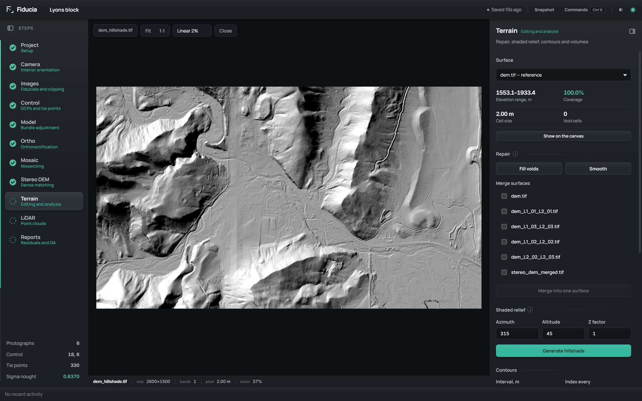Image resolution: width=642 pixels, height=401 pixels.
Task: Enable the dem.tif merge checkbox
Action: tap(504, 196)
